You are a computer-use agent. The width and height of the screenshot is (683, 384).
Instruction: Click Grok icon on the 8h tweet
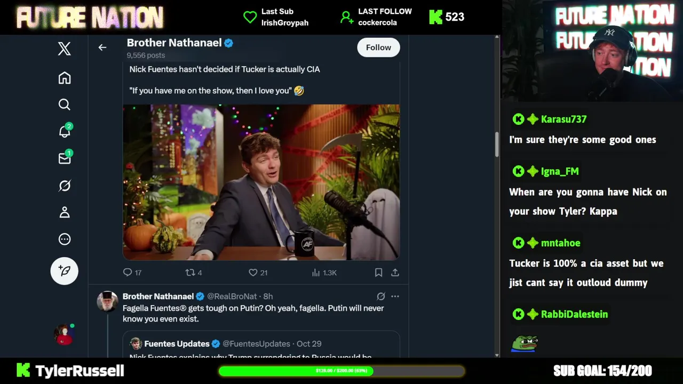pyautogui.click(x=381, y=296)
